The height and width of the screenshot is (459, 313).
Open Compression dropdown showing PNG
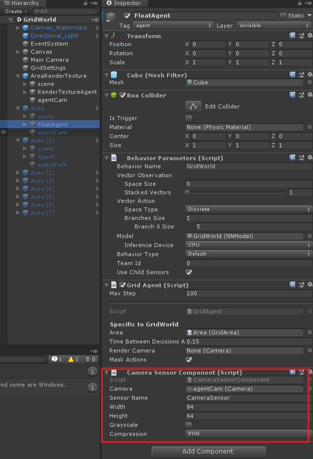click(x=249, y=433)
